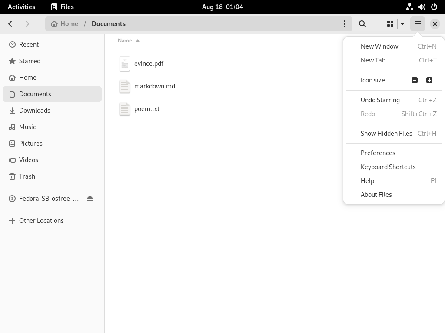This screenshot has width=445, height=333.
Task: Open Help from the menu
Action: pos(394,181)
